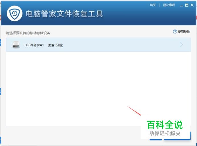Close the recovery tool window
Screen dimensions: 197x146
point(192,5)
